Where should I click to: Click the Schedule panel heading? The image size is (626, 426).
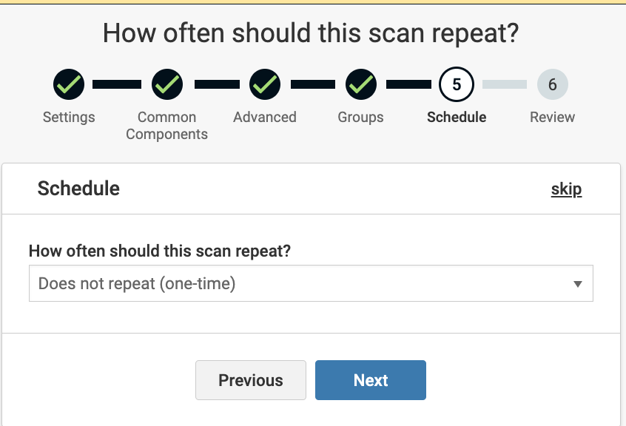point(78,189)
